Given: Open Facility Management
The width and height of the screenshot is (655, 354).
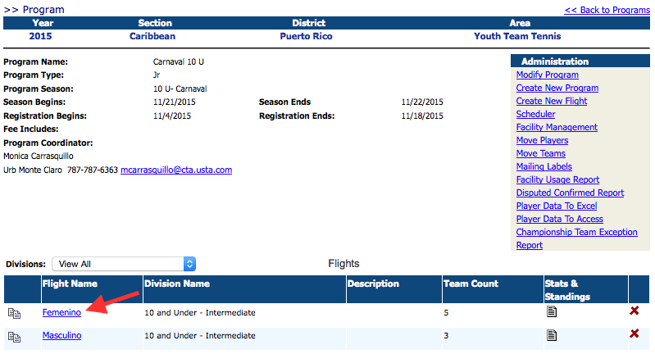Looking at the screenshot, I should (x=557, y=127).
